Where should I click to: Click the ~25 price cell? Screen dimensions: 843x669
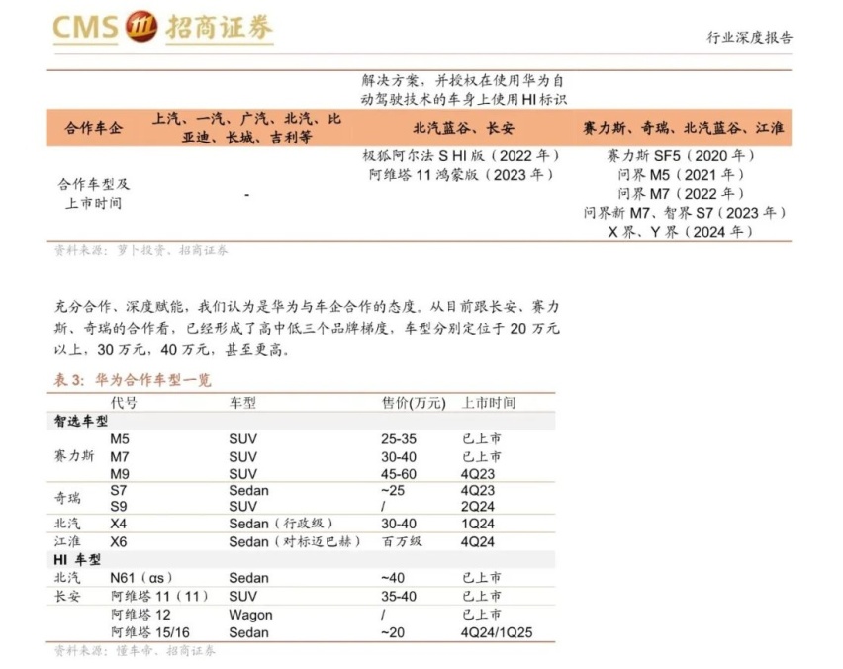point(393,491)
